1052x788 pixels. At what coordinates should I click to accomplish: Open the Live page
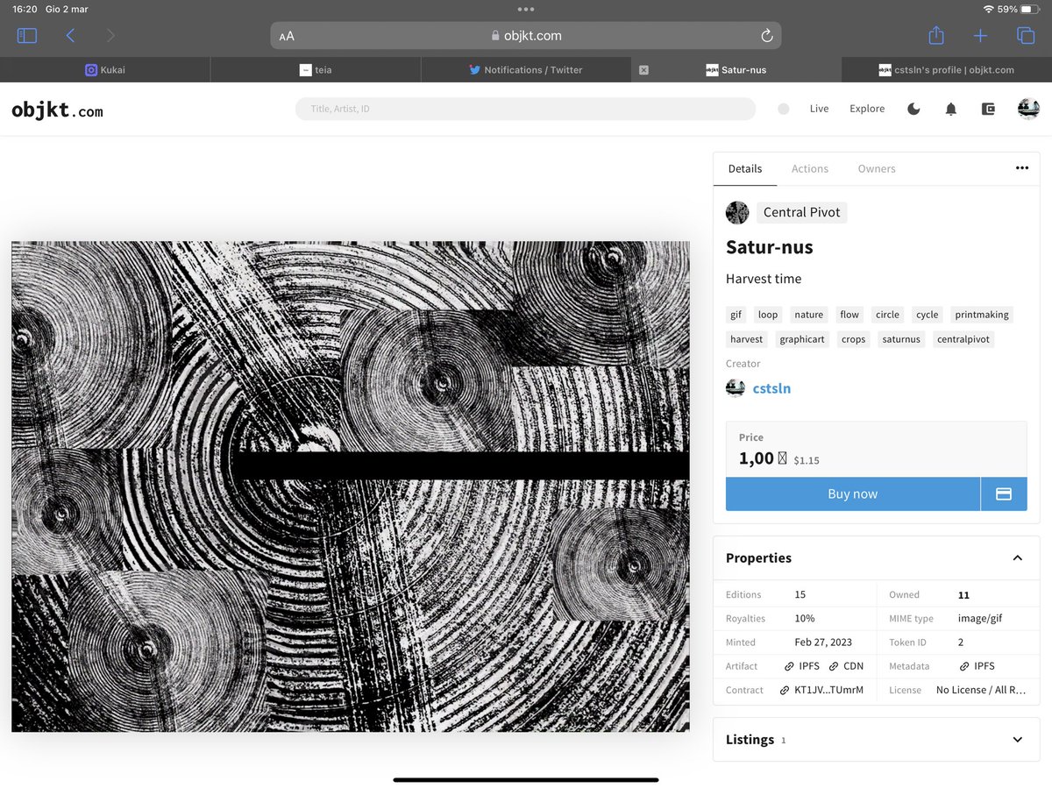point(819,109)
